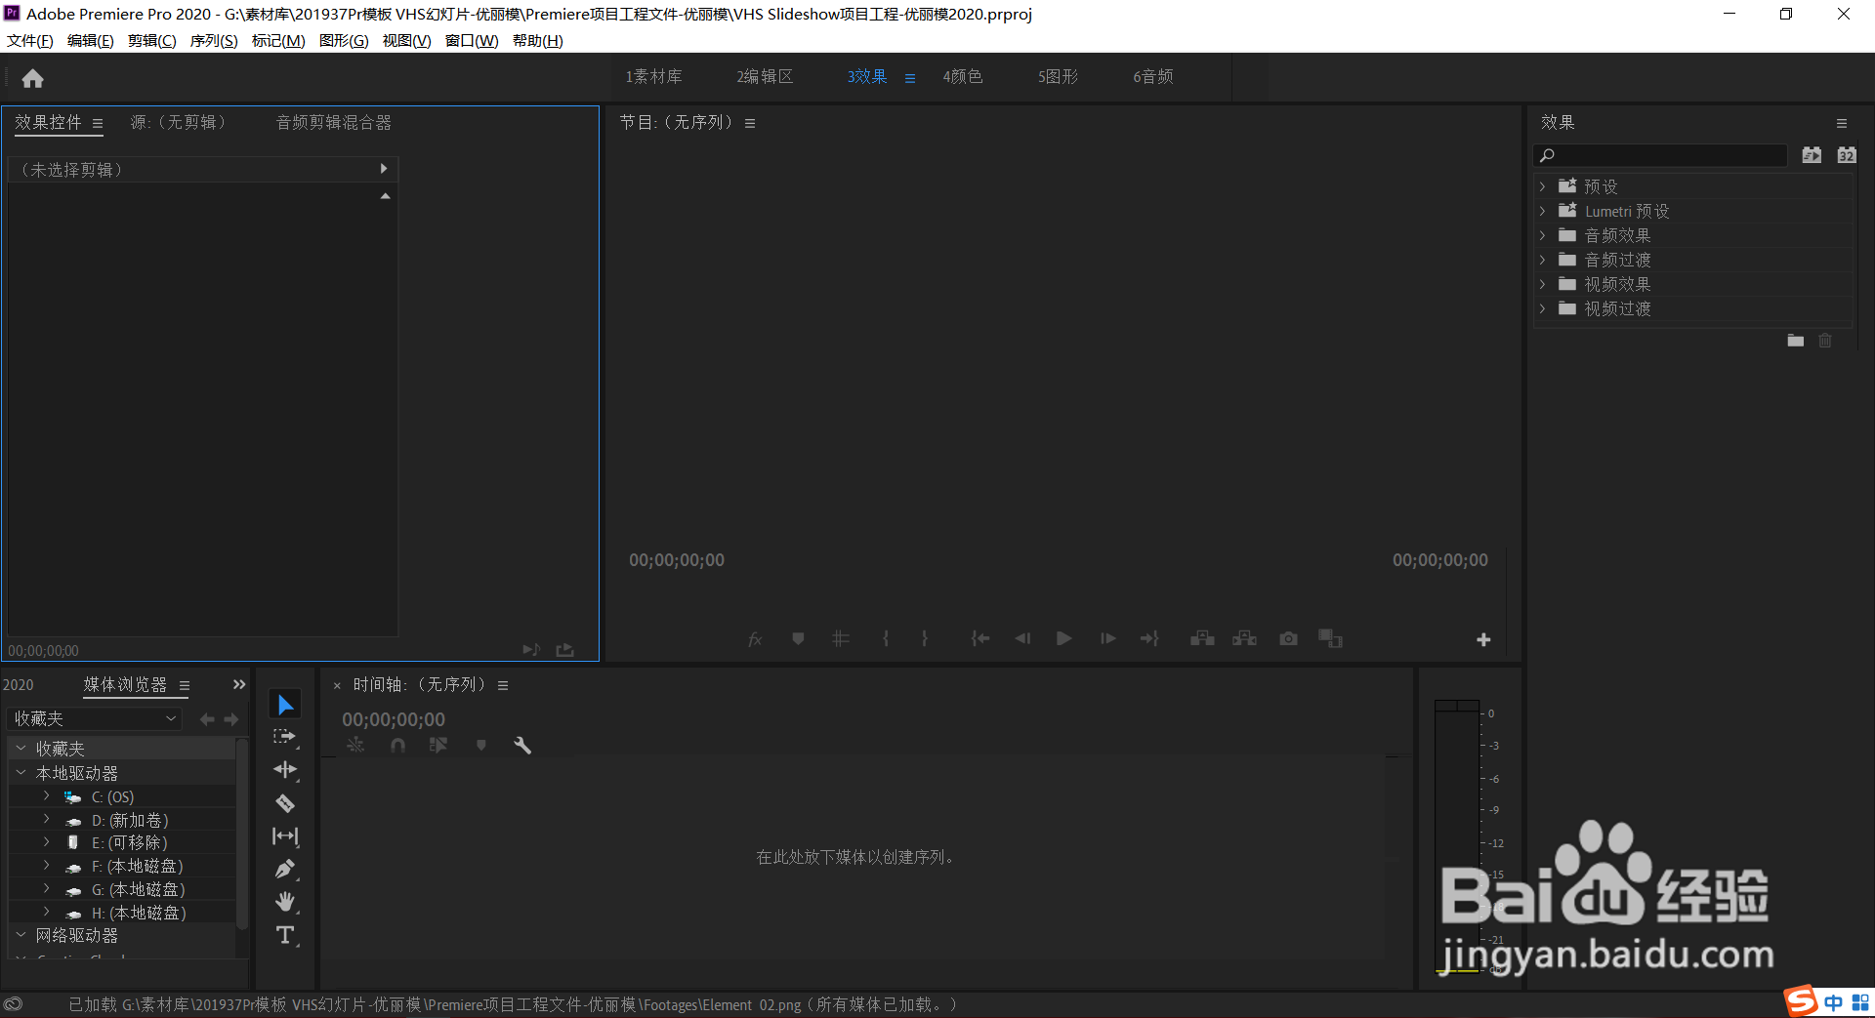Screen dimensions: 1875x1018
Task: Select the Razor tool
Action: (x=285, y=803)
